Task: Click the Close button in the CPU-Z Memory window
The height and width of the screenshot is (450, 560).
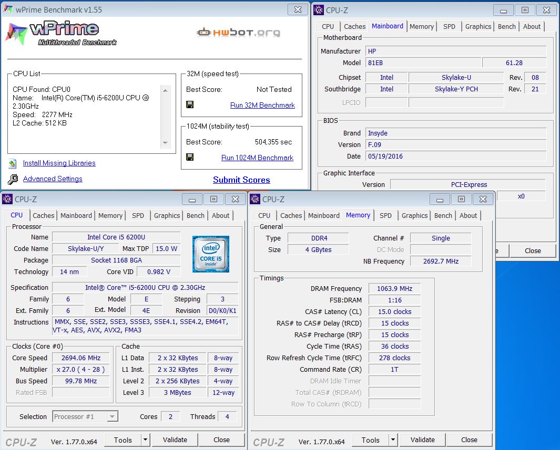Action: [x=469, y=439]
